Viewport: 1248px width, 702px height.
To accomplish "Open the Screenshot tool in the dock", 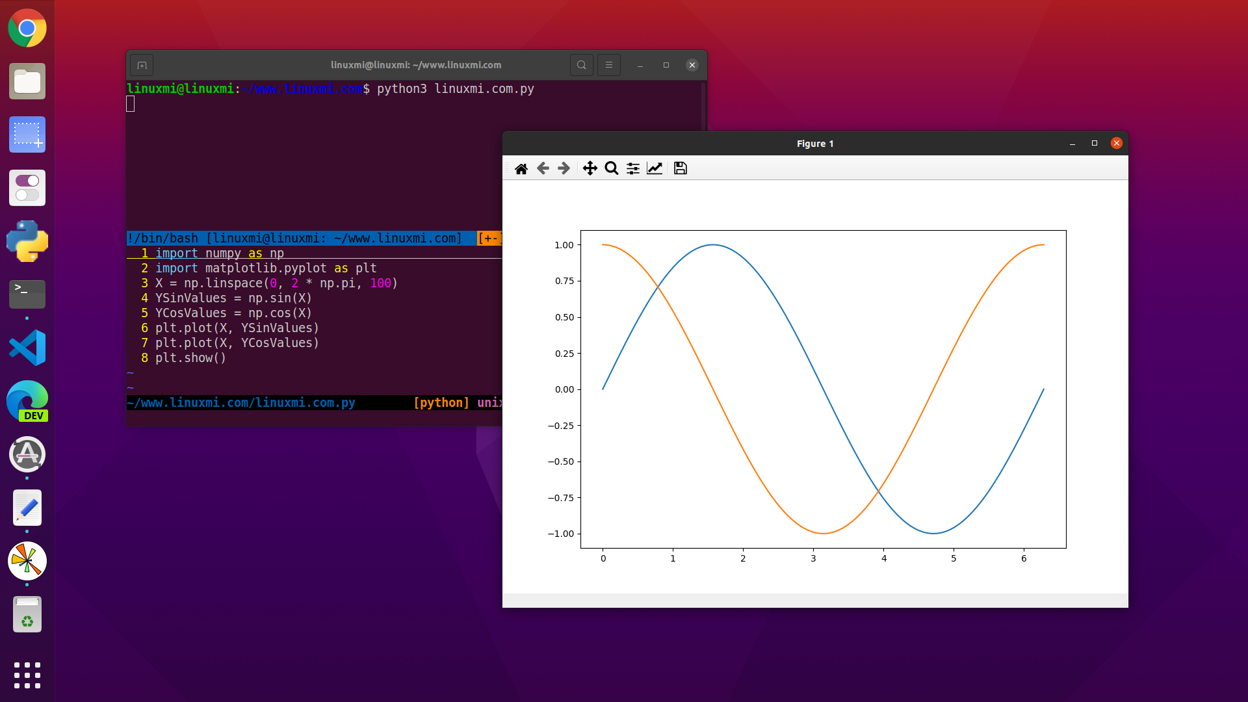I will coord(27,135).
